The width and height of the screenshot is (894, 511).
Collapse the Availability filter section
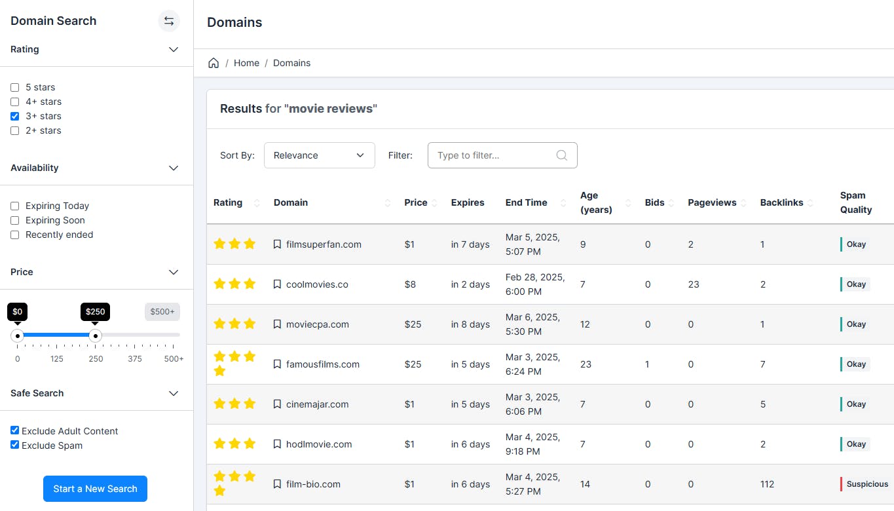174,168
